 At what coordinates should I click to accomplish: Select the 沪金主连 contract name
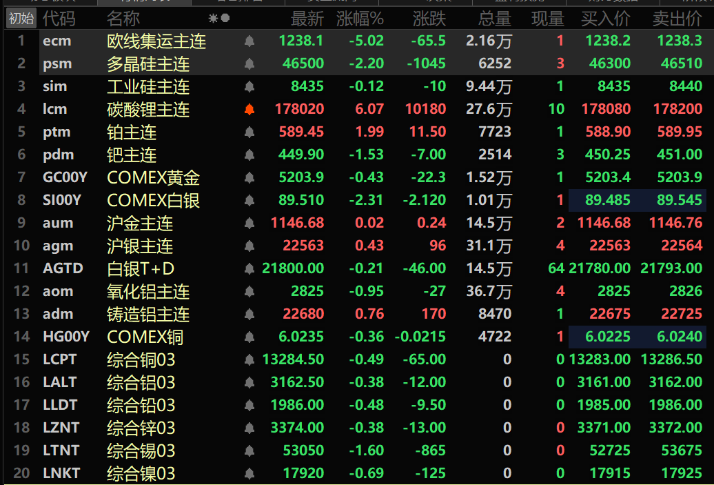click(140, 223)
